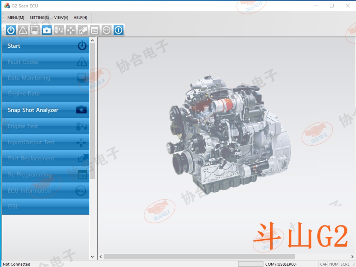The image size is (356, 267).
Task: Click the horizontal scrollbar thumb
Action: pos(199,256)
